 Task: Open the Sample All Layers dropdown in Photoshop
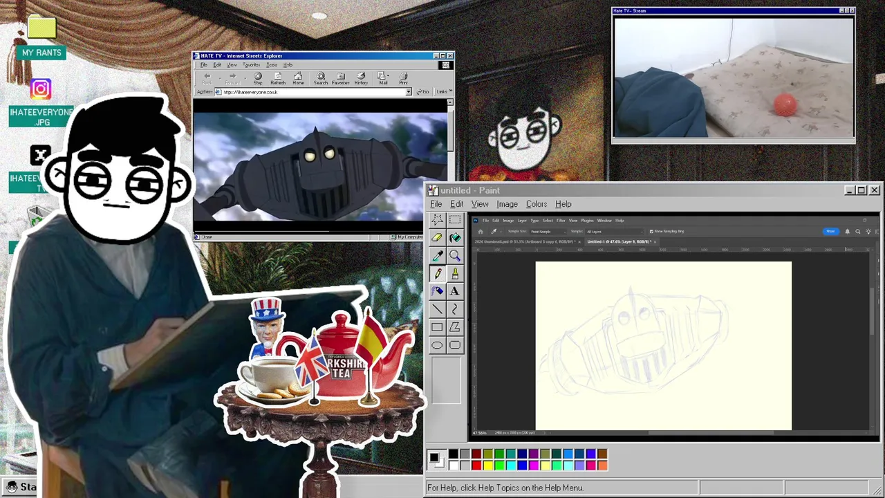pyautogui.click(x=615, y=231)
